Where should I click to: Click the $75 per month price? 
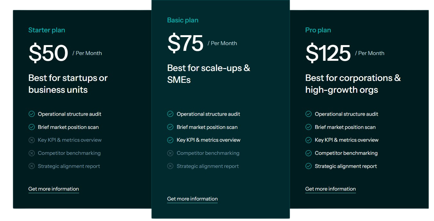(185, 43)
